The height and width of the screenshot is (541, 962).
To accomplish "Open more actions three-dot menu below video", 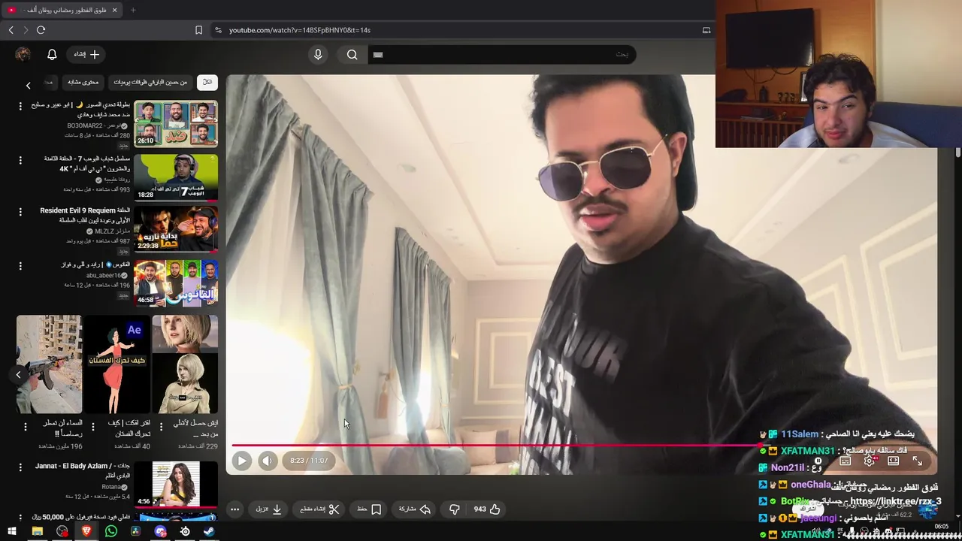I will click(x=234, y=509).
